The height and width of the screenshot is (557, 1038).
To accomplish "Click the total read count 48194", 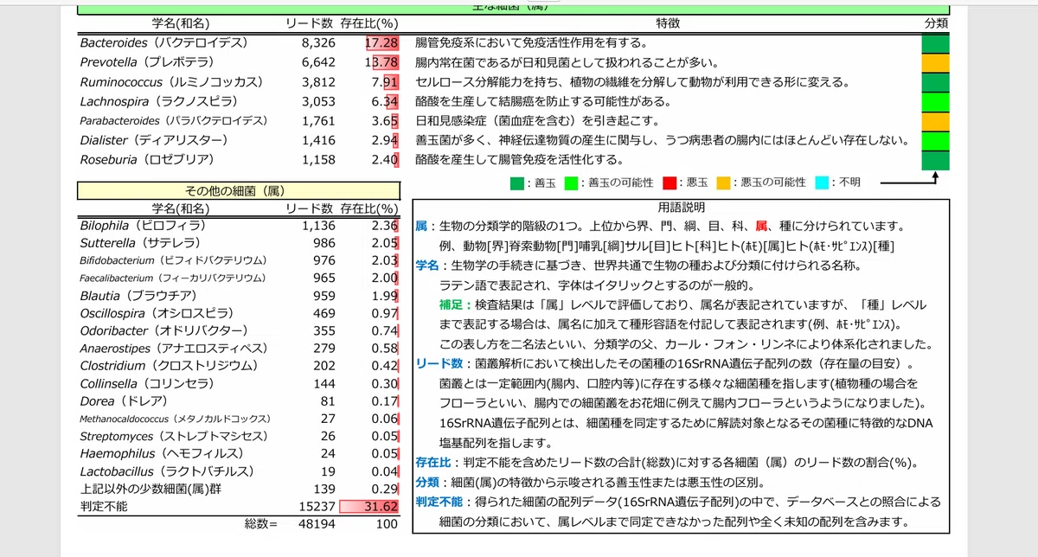I will [x=317, y=524].
